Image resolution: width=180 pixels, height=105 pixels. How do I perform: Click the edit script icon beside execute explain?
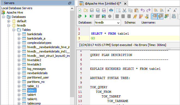[x=98, y=16]
